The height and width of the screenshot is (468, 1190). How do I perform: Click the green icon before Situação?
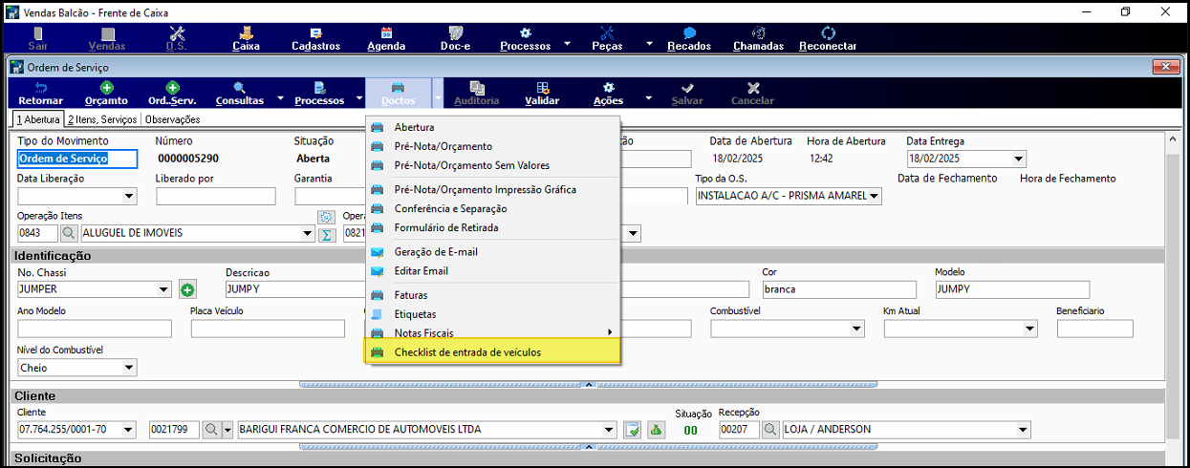click(x=656, y=430)
